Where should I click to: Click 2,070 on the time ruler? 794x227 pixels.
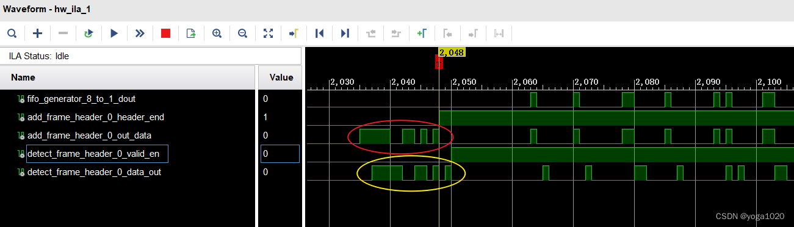click(x=586, y=82)
